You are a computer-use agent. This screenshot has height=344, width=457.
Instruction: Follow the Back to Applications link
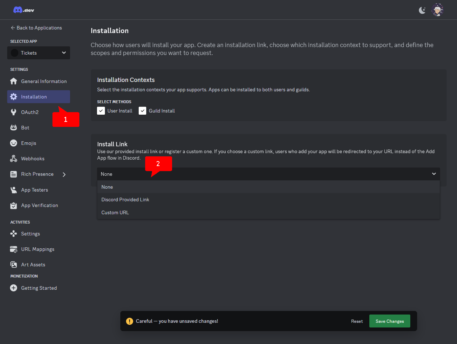[x=36, y=28]
